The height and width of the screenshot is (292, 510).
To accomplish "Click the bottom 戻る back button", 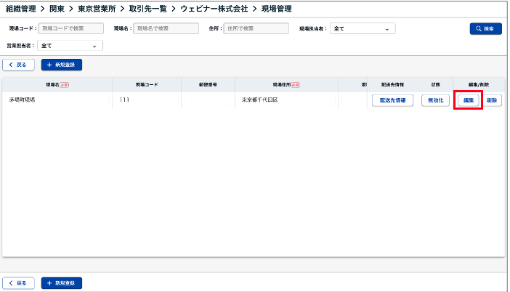I will tap(18, 283).
